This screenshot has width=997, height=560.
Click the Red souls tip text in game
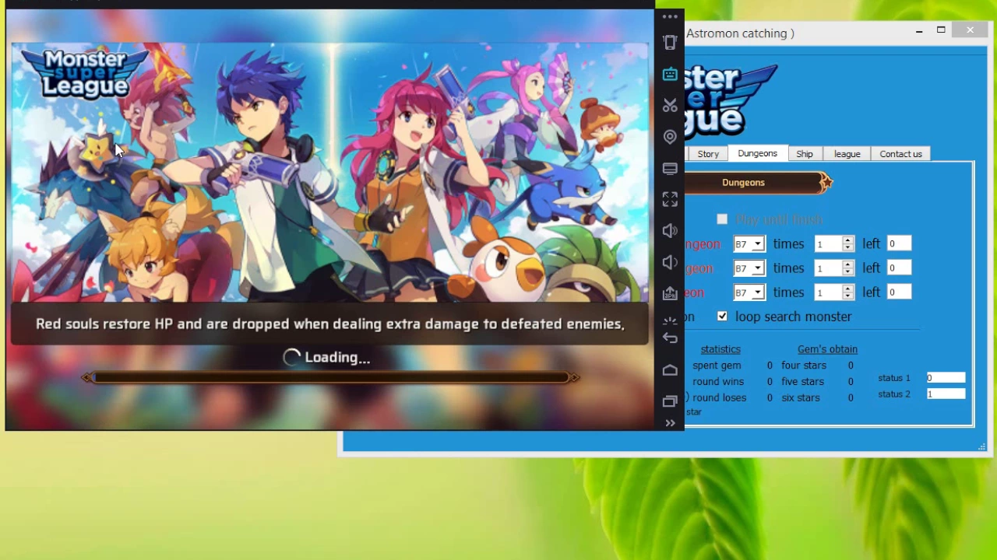330,324
